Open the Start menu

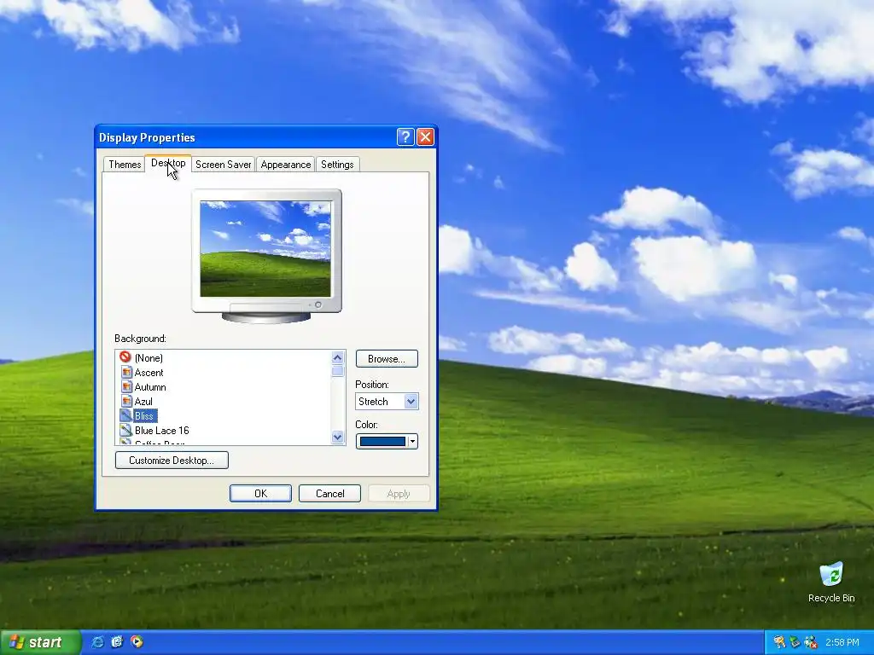(40, 642)
